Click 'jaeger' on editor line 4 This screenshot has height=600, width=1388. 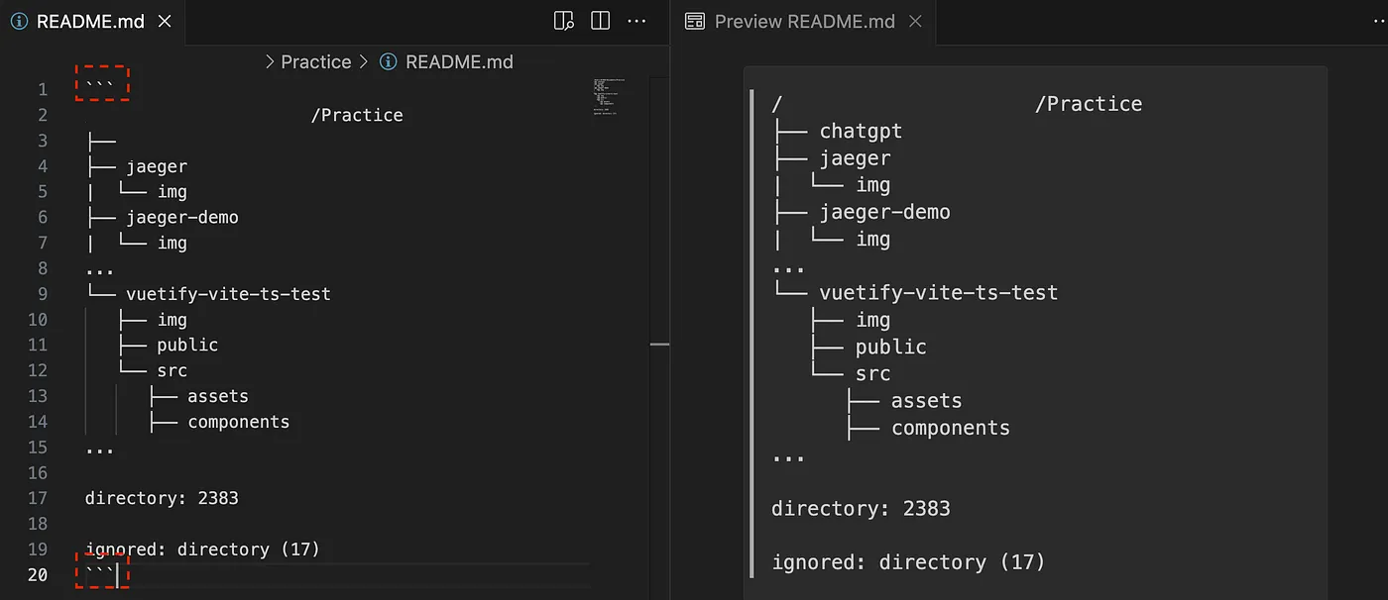click(157, 166)
